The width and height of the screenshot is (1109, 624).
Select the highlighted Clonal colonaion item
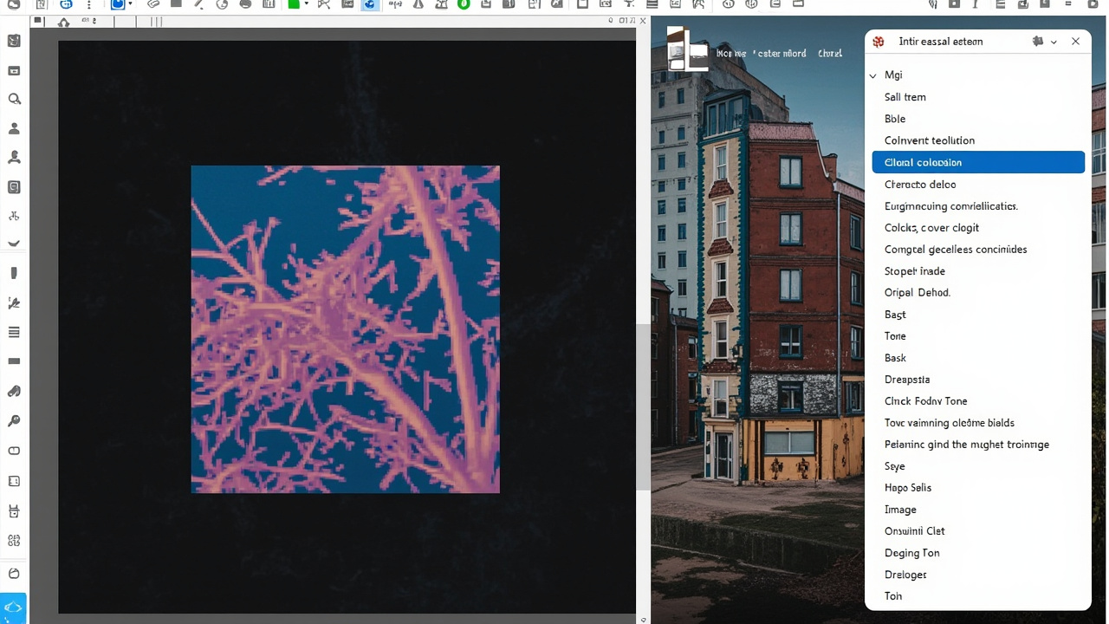(978, 162)
